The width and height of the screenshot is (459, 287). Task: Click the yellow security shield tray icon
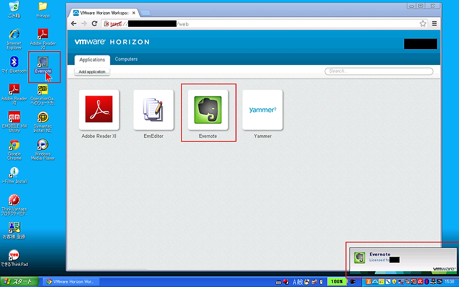[x=395, y=282]
